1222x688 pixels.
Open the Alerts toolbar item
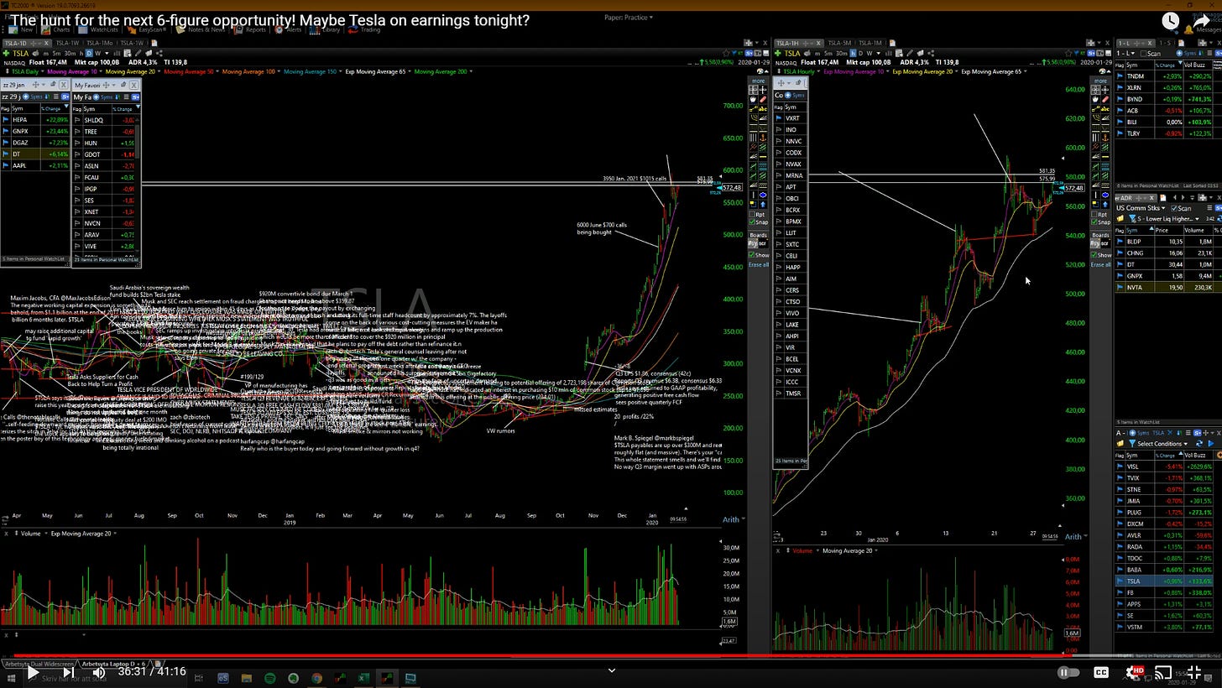coord(288,29)
